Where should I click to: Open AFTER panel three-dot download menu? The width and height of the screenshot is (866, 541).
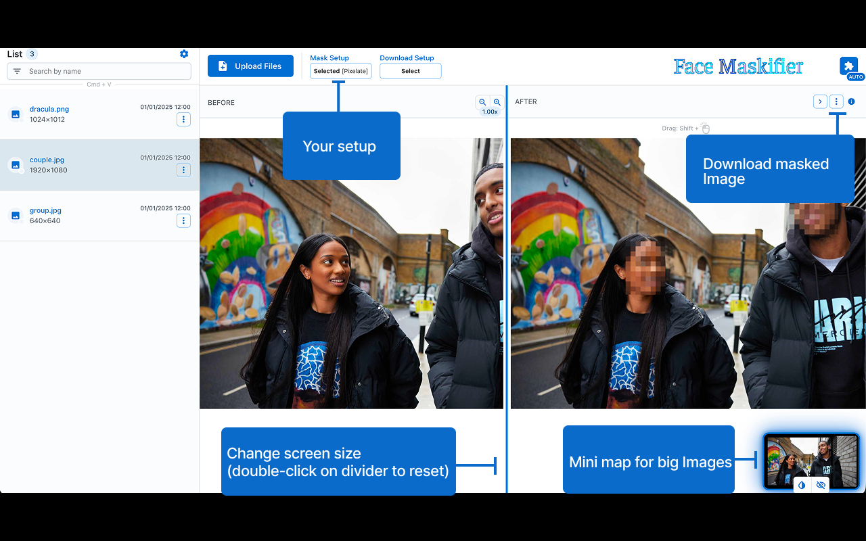coord(836,101)
